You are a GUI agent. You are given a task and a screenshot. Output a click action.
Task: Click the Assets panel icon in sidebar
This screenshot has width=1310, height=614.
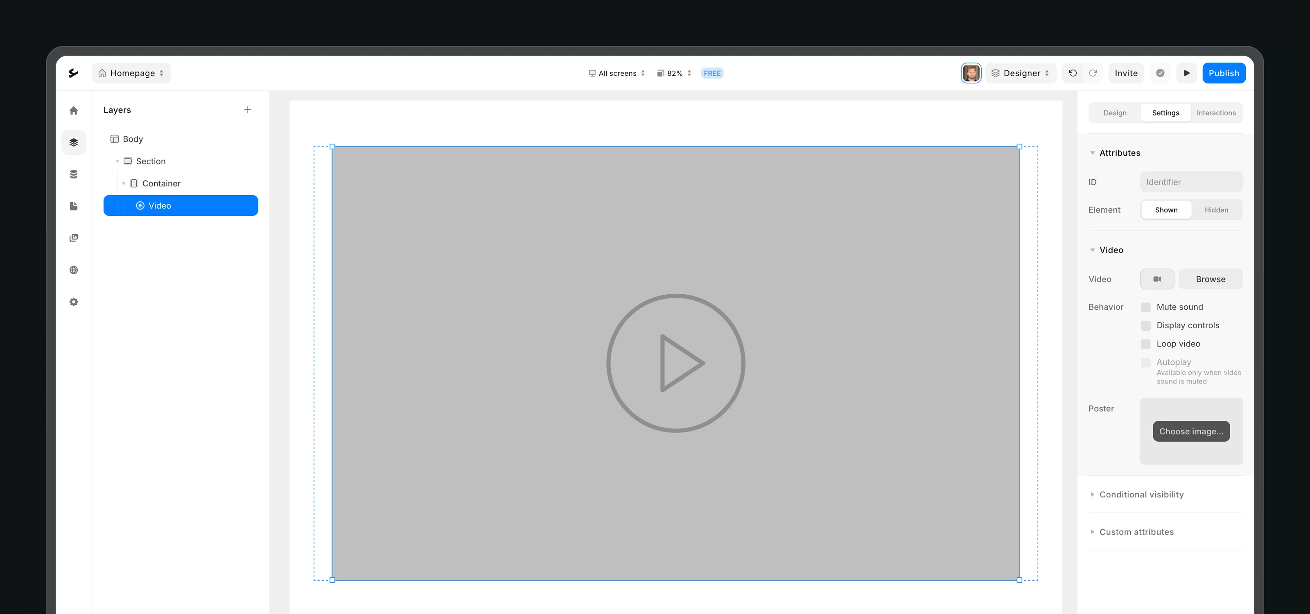[x=74, y=237]
